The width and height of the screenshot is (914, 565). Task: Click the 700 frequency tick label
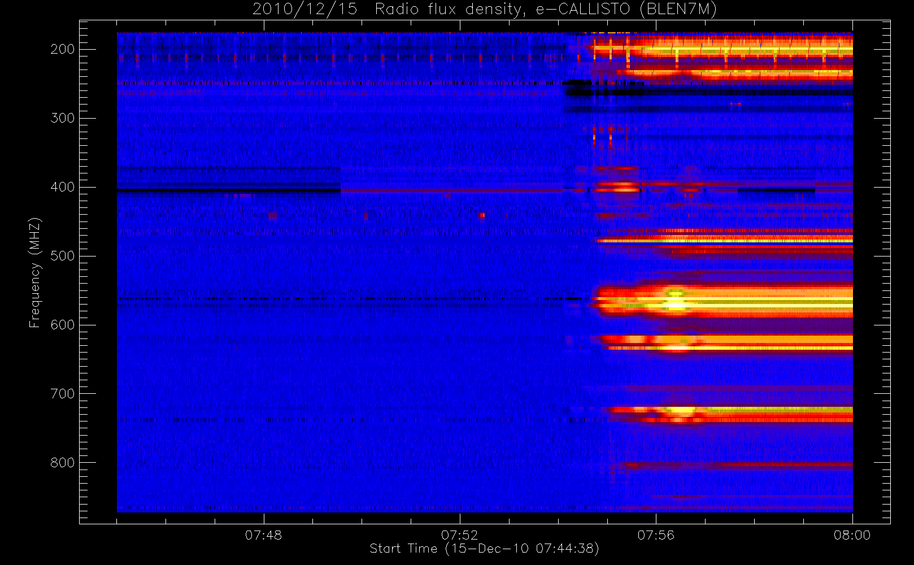pos(62,394)
